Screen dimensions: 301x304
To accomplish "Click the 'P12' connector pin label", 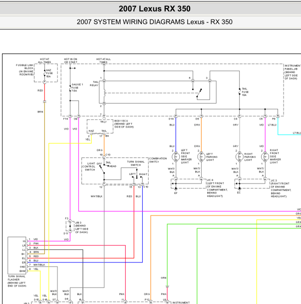I will [147, 299].
